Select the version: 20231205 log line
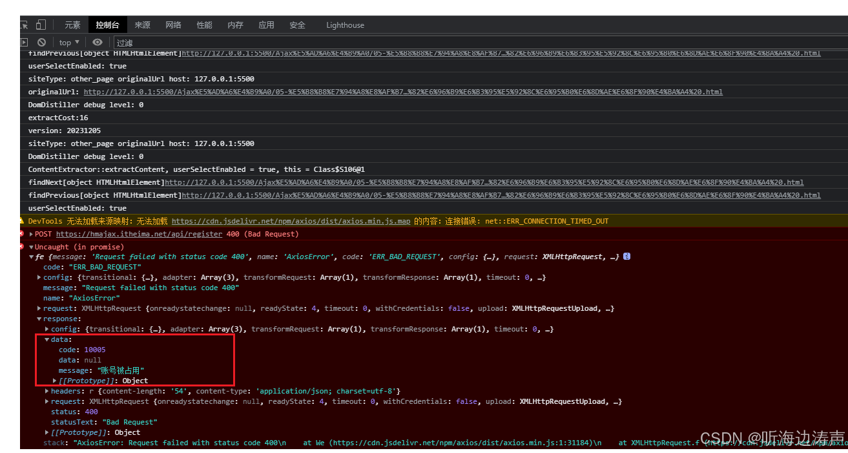 tap(65, 131)
